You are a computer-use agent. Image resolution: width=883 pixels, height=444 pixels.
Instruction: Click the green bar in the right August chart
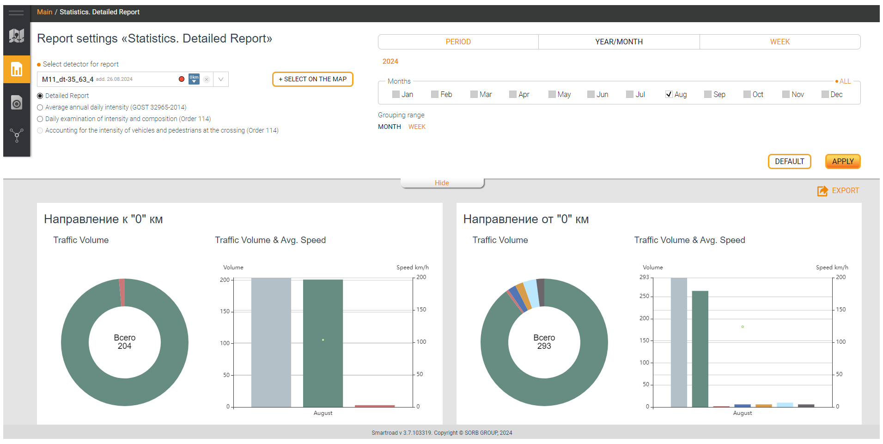click(700, 349)
